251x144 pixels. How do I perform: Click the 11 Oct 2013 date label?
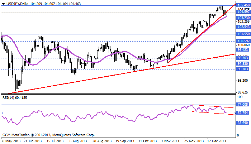[x=148, y=141]
